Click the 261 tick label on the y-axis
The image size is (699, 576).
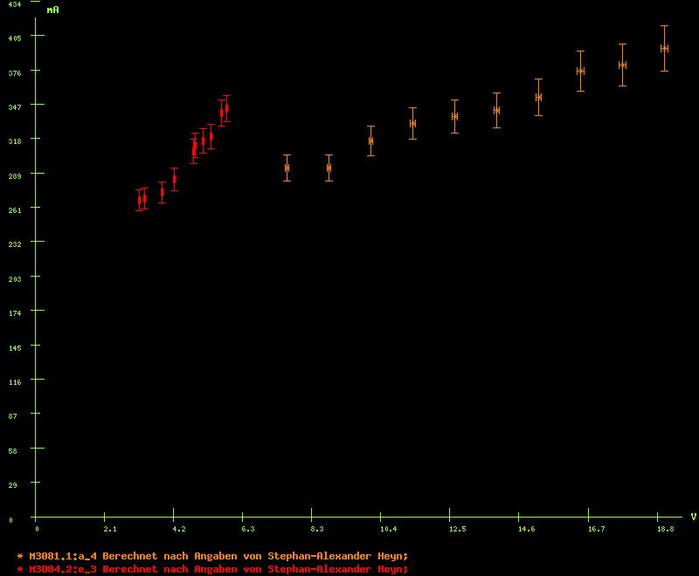pos(15,210)
